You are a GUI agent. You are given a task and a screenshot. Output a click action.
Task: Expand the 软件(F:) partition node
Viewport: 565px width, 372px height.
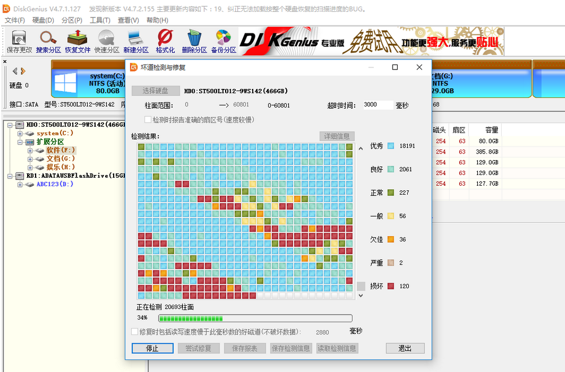(31, 151)
